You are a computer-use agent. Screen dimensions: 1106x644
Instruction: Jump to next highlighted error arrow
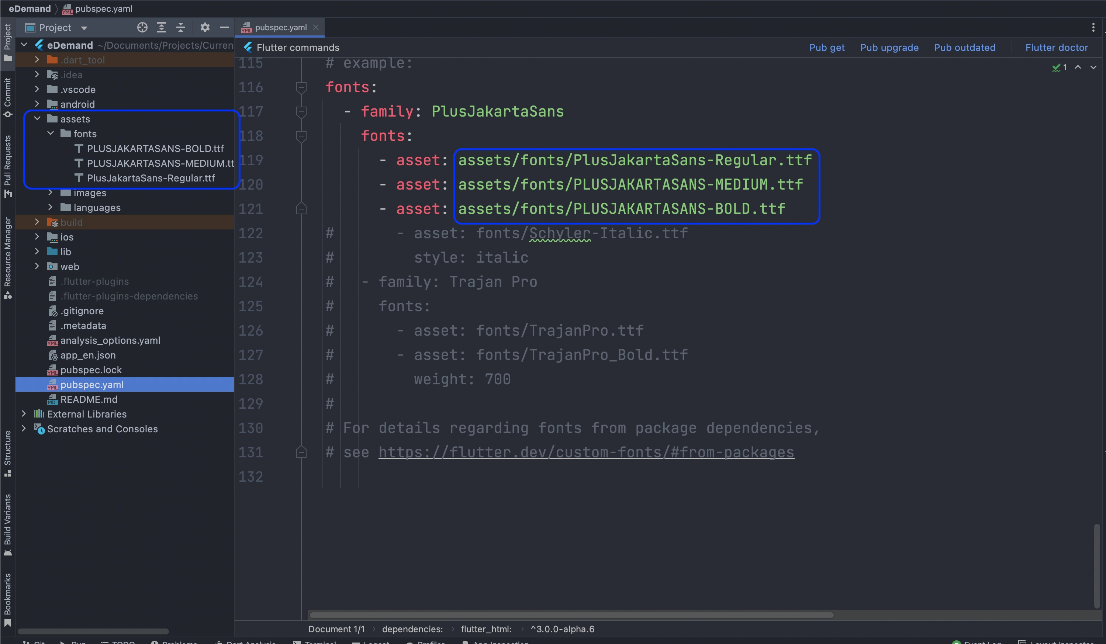pyautogui.click(x=1093, y=67)
